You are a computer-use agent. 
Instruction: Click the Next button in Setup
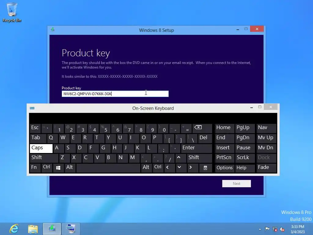pyautogui.click(x=236, y=184)
